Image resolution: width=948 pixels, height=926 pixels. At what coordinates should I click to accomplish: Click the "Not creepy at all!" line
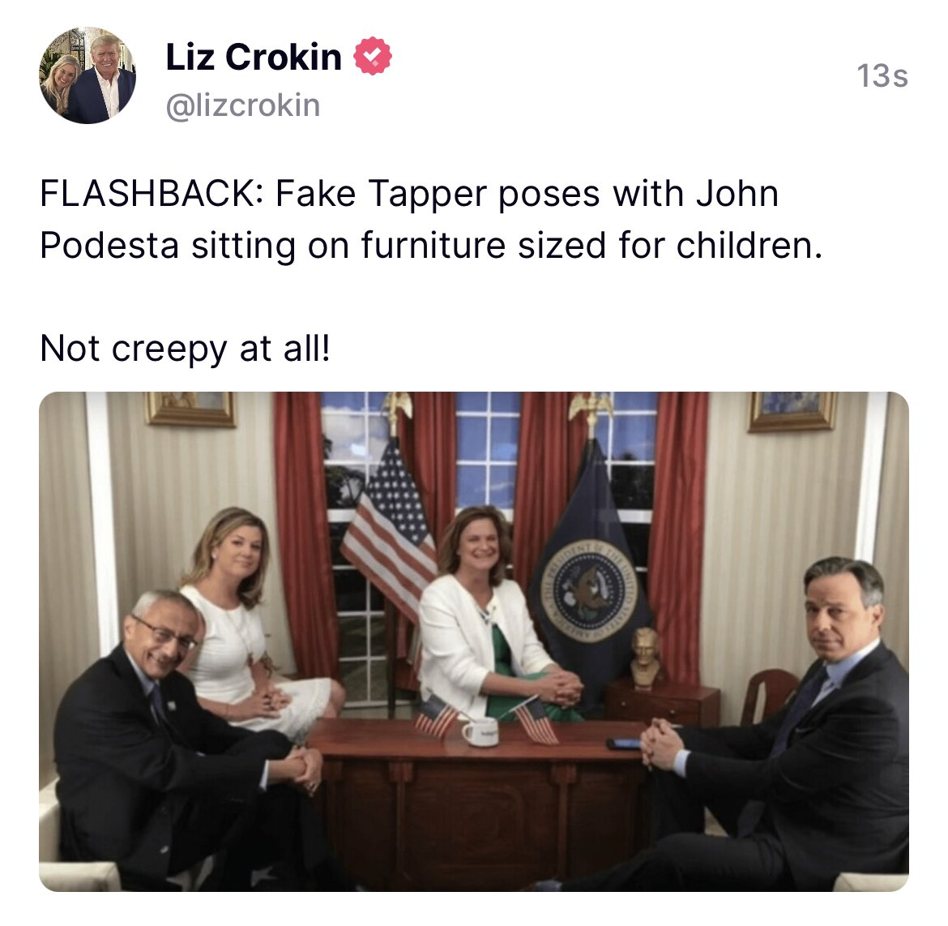(185, 349)
